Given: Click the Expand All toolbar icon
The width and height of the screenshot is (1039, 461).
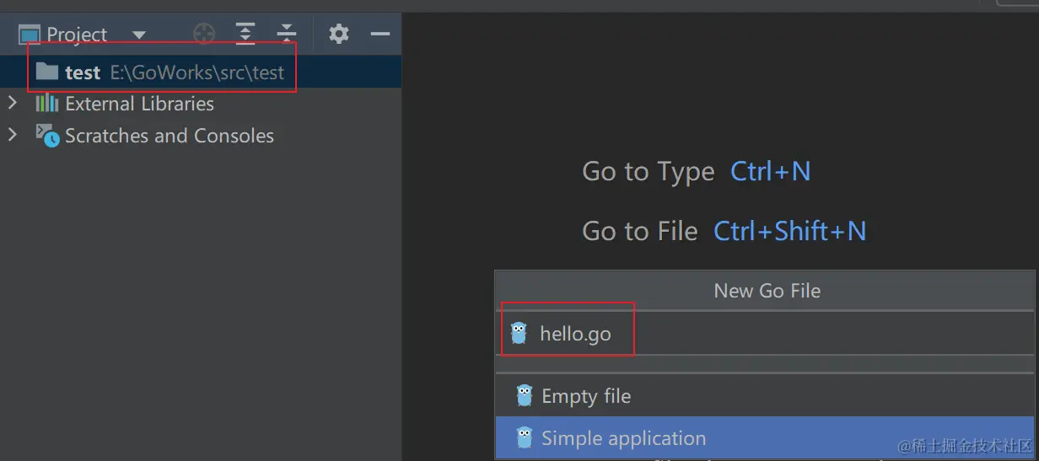Looking at the screenshot, I should point(245,34).
